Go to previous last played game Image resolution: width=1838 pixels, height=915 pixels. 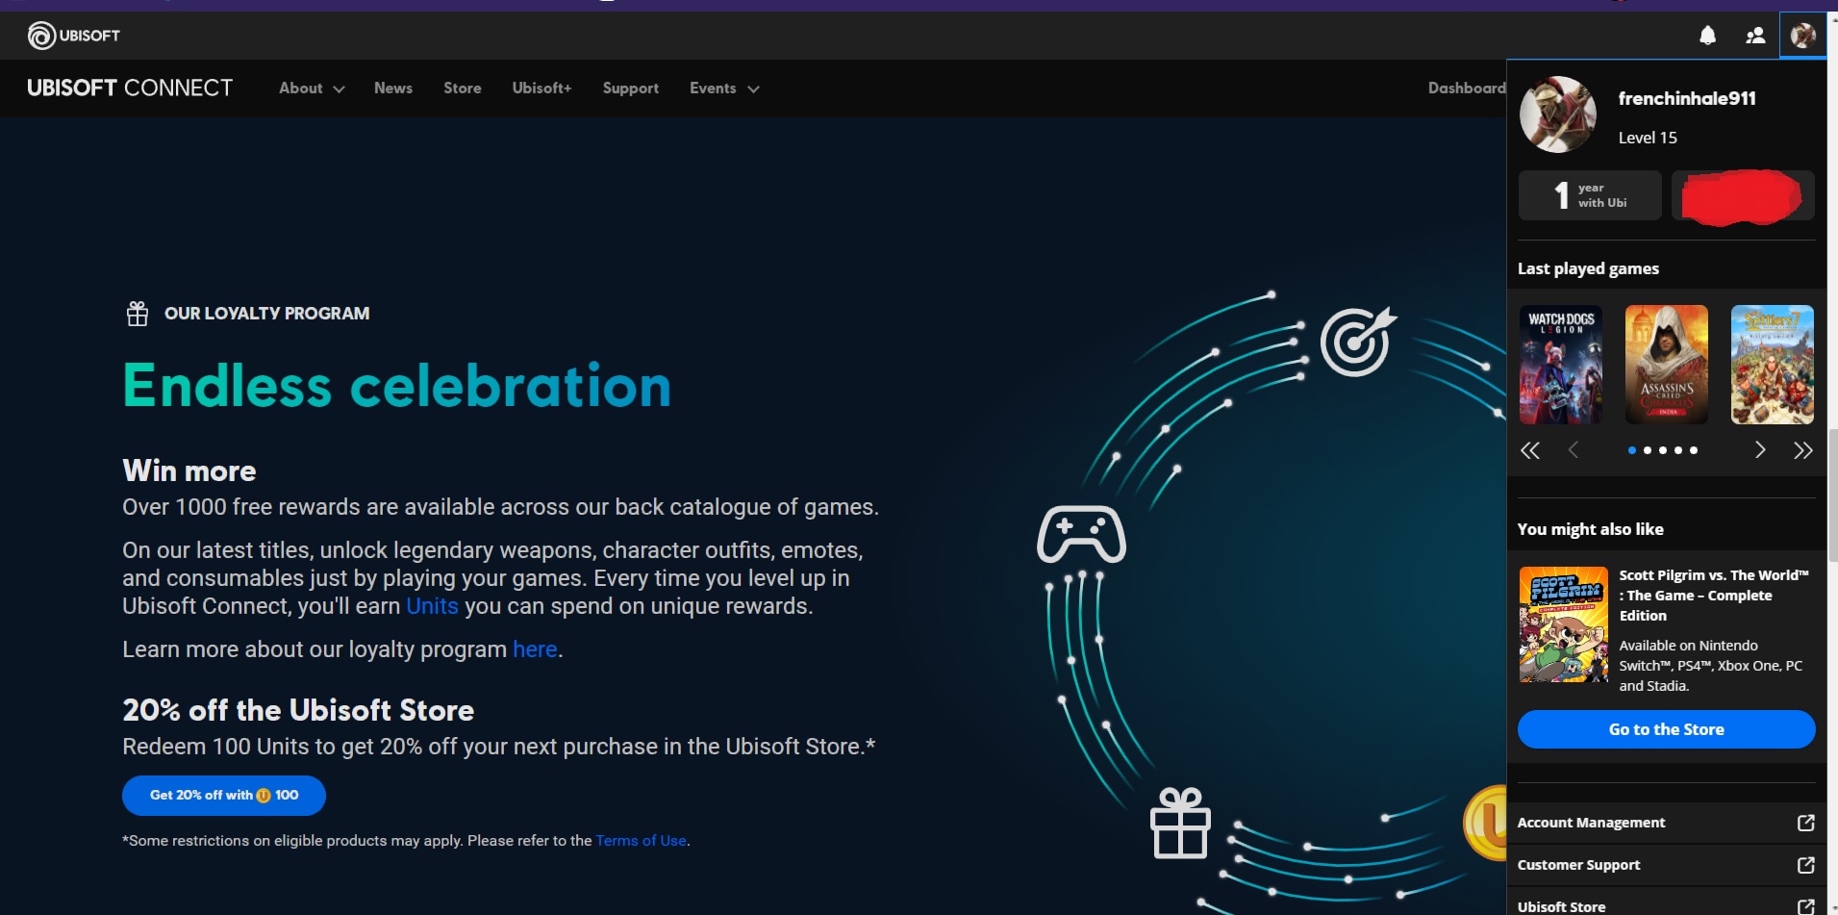(1574, 450)
